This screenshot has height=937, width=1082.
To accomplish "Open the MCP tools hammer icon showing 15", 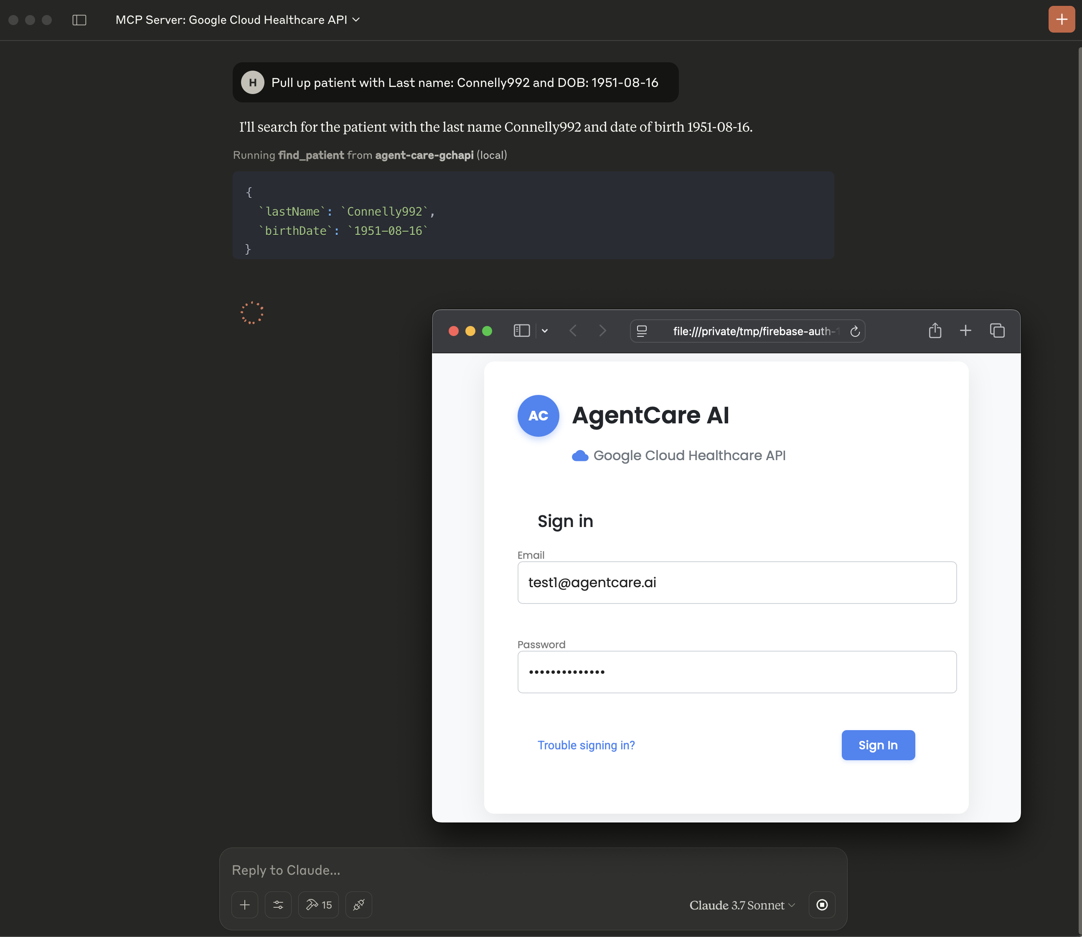I will 318,904.
